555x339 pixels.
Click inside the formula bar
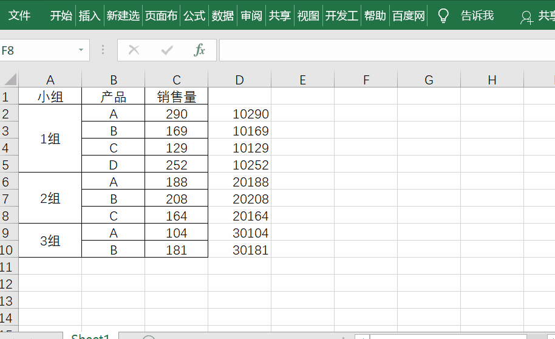point(387,50)
